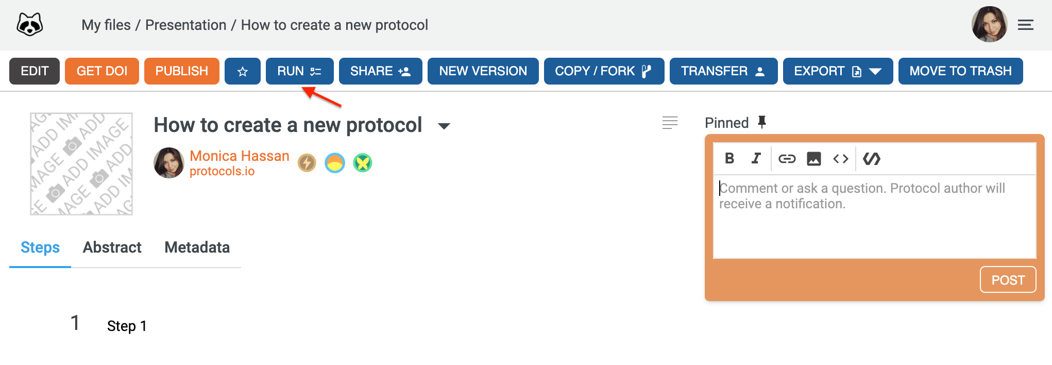The width and height of the screenshot is (1052, 365).
Task: Switch to the Abstract tab
Action: [x=112, y=247]
